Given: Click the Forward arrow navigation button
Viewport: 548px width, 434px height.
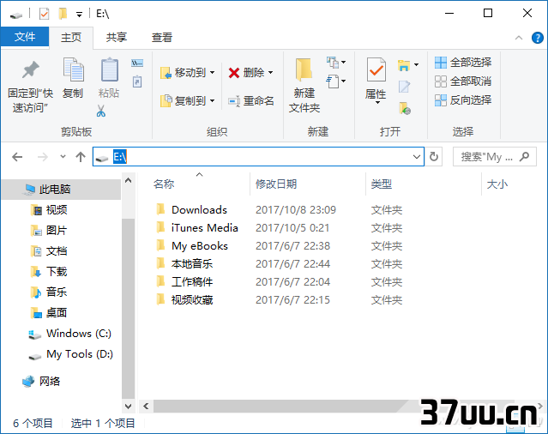Looking at the screenshot, I should pos(43,157).
